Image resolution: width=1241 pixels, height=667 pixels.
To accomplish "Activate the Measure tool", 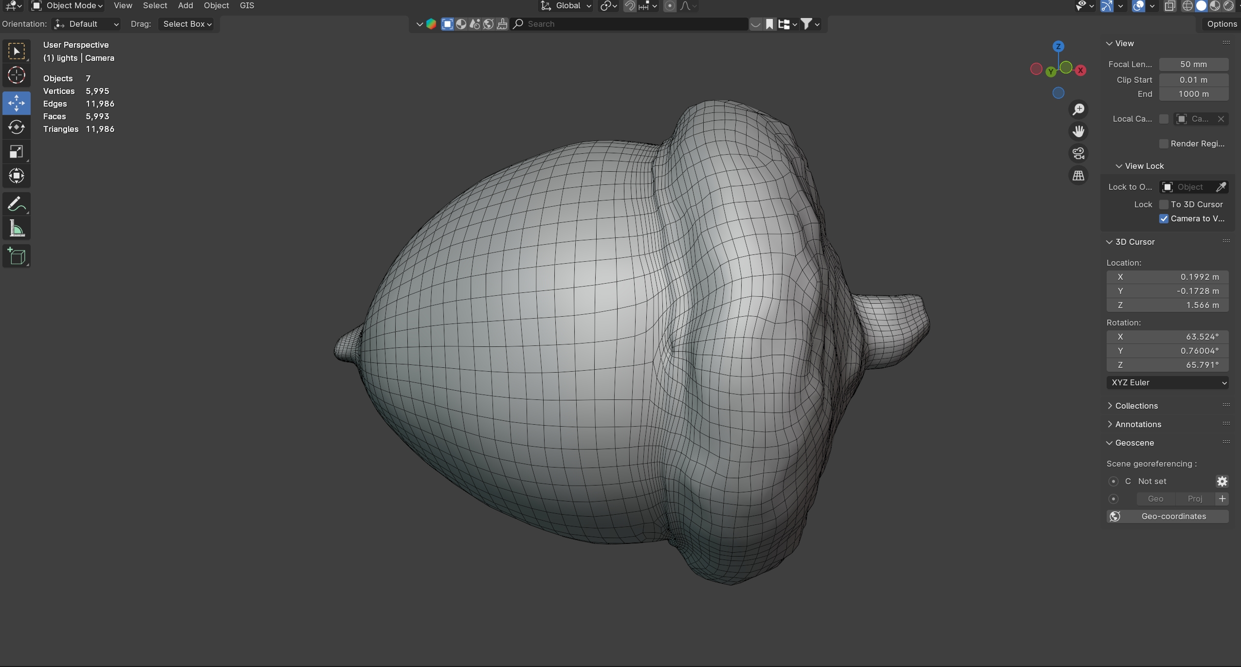I will tap(16, 229).
